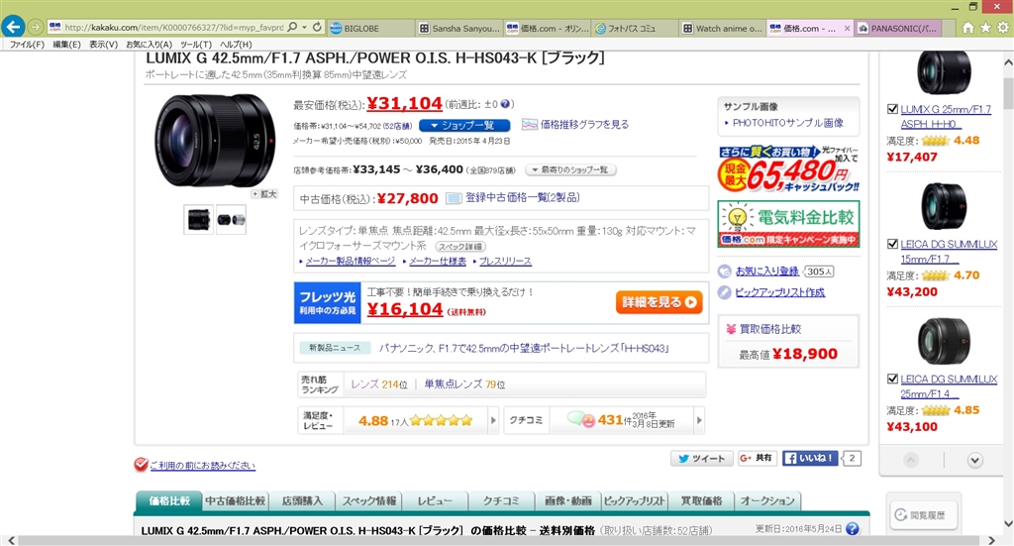Image resolution: width=1014 pixels, height=546 pixels.
Task: Go back with the browser back arrow
Action: [x=13, y=27]
